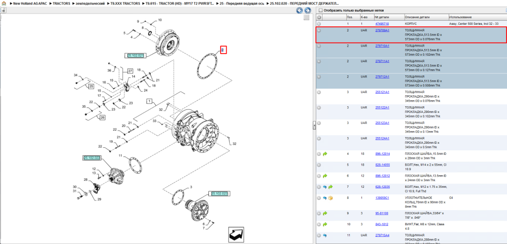Add part 255121A1 using its plus icon
The image size is (507, 244).
pyautogui.click(x=319, y=92)
